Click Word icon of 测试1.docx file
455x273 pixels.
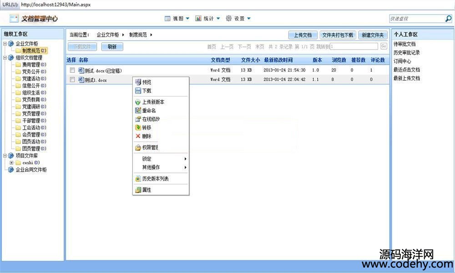tap(81, 80)
